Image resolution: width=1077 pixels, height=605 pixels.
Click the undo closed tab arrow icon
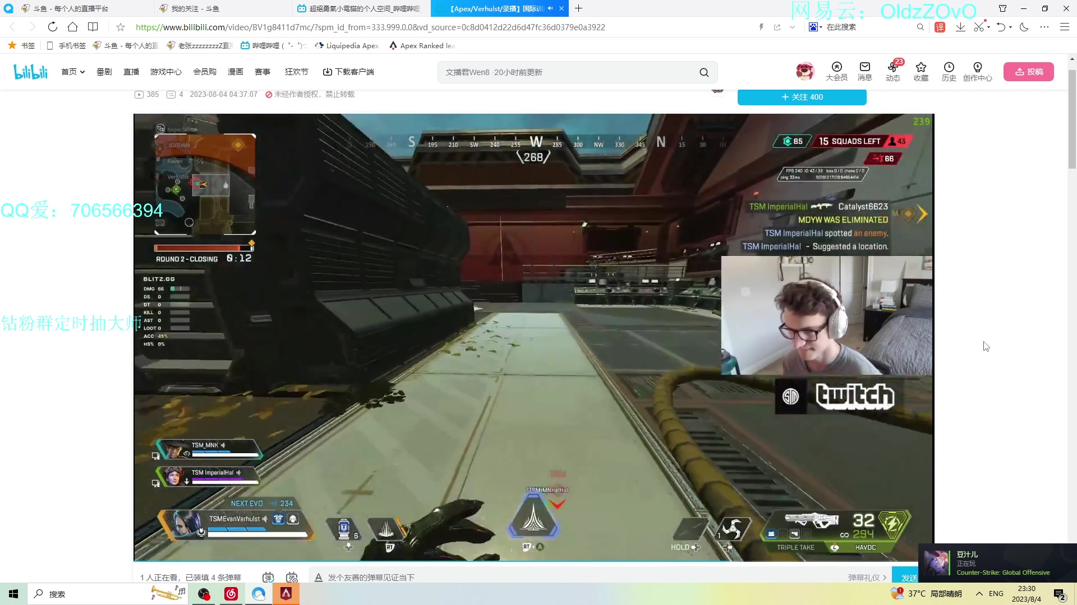[1001, 27]
